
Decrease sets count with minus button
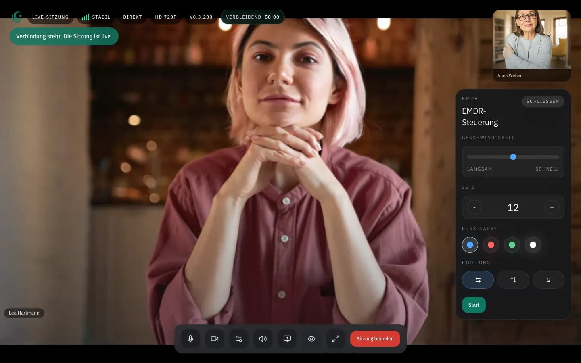tap(474, 208)
